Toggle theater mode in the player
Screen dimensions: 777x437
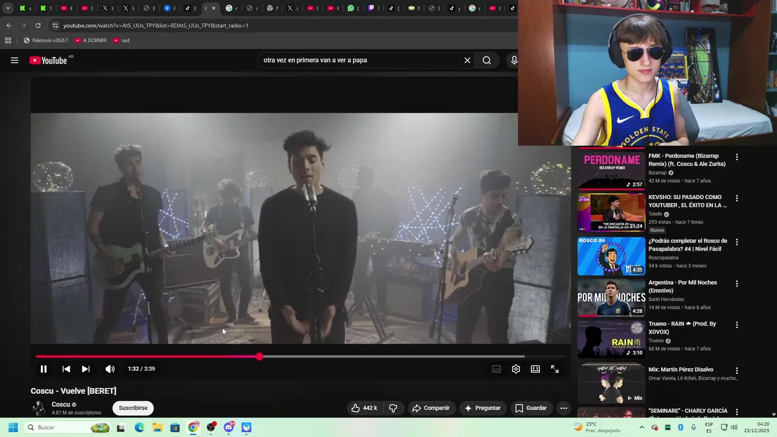535,369
